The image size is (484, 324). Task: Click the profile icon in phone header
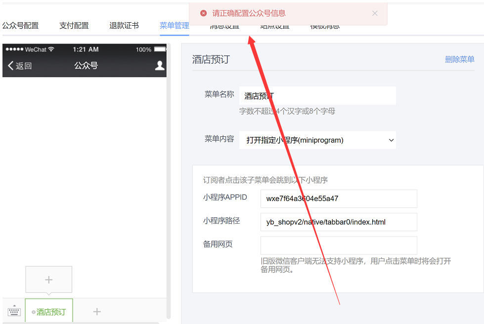tap(160, 65)
